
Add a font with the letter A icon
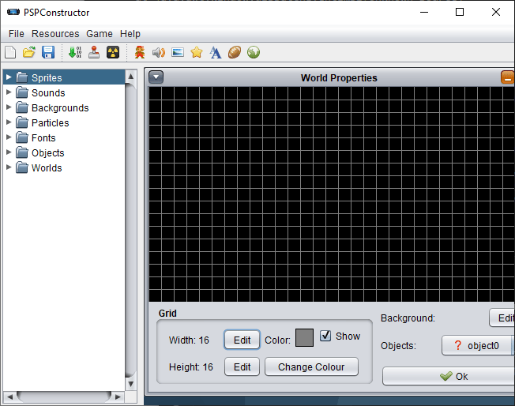coord(216,53)
